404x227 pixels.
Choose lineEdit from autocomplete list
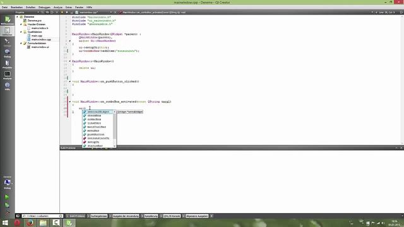click(x=98, y=124)
